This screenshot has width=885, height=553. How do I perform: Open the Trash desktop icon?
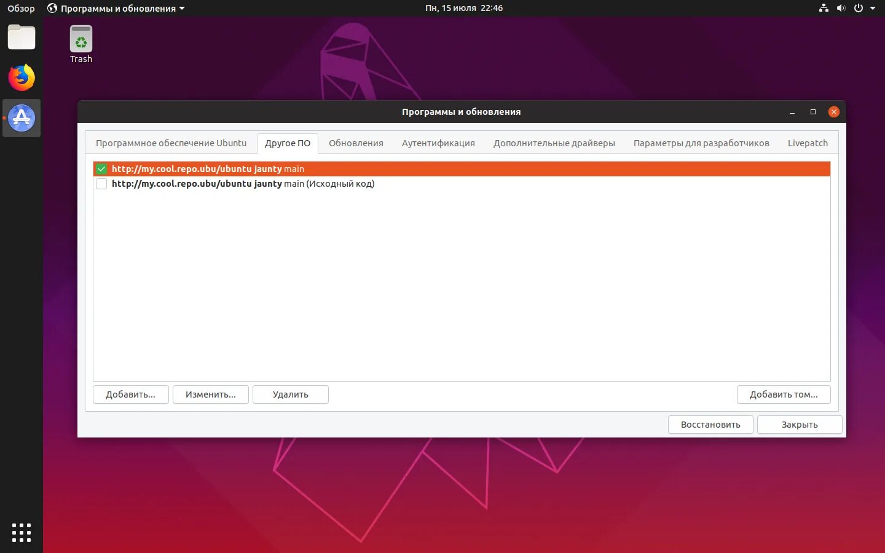(81, 44)
